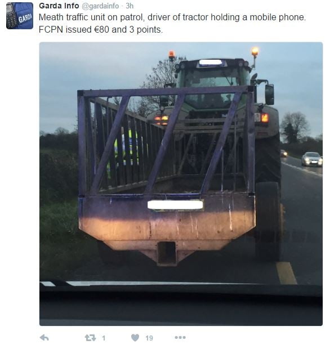Open the Garda Info display name link
Screen dimensions: 330x349
[59, 6]
